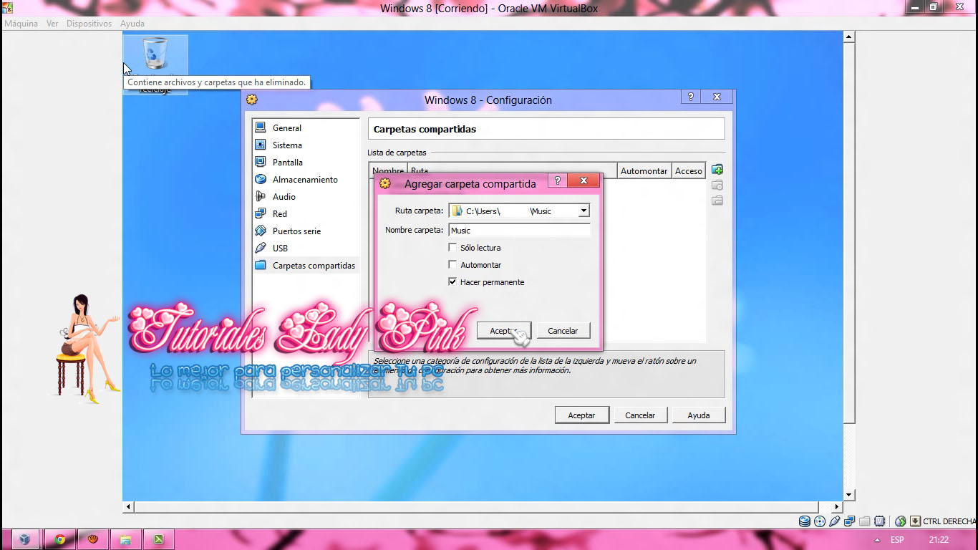This screenshot has width=978, height=550.
Task: Click the Nombre carpeta input field
Action: tap(519, 231)
